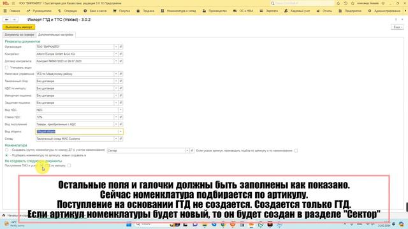Screen dimensions: 408x229
Task: Open the Вид НДС dropdown arrow
Action: click(x=120, y=110)
